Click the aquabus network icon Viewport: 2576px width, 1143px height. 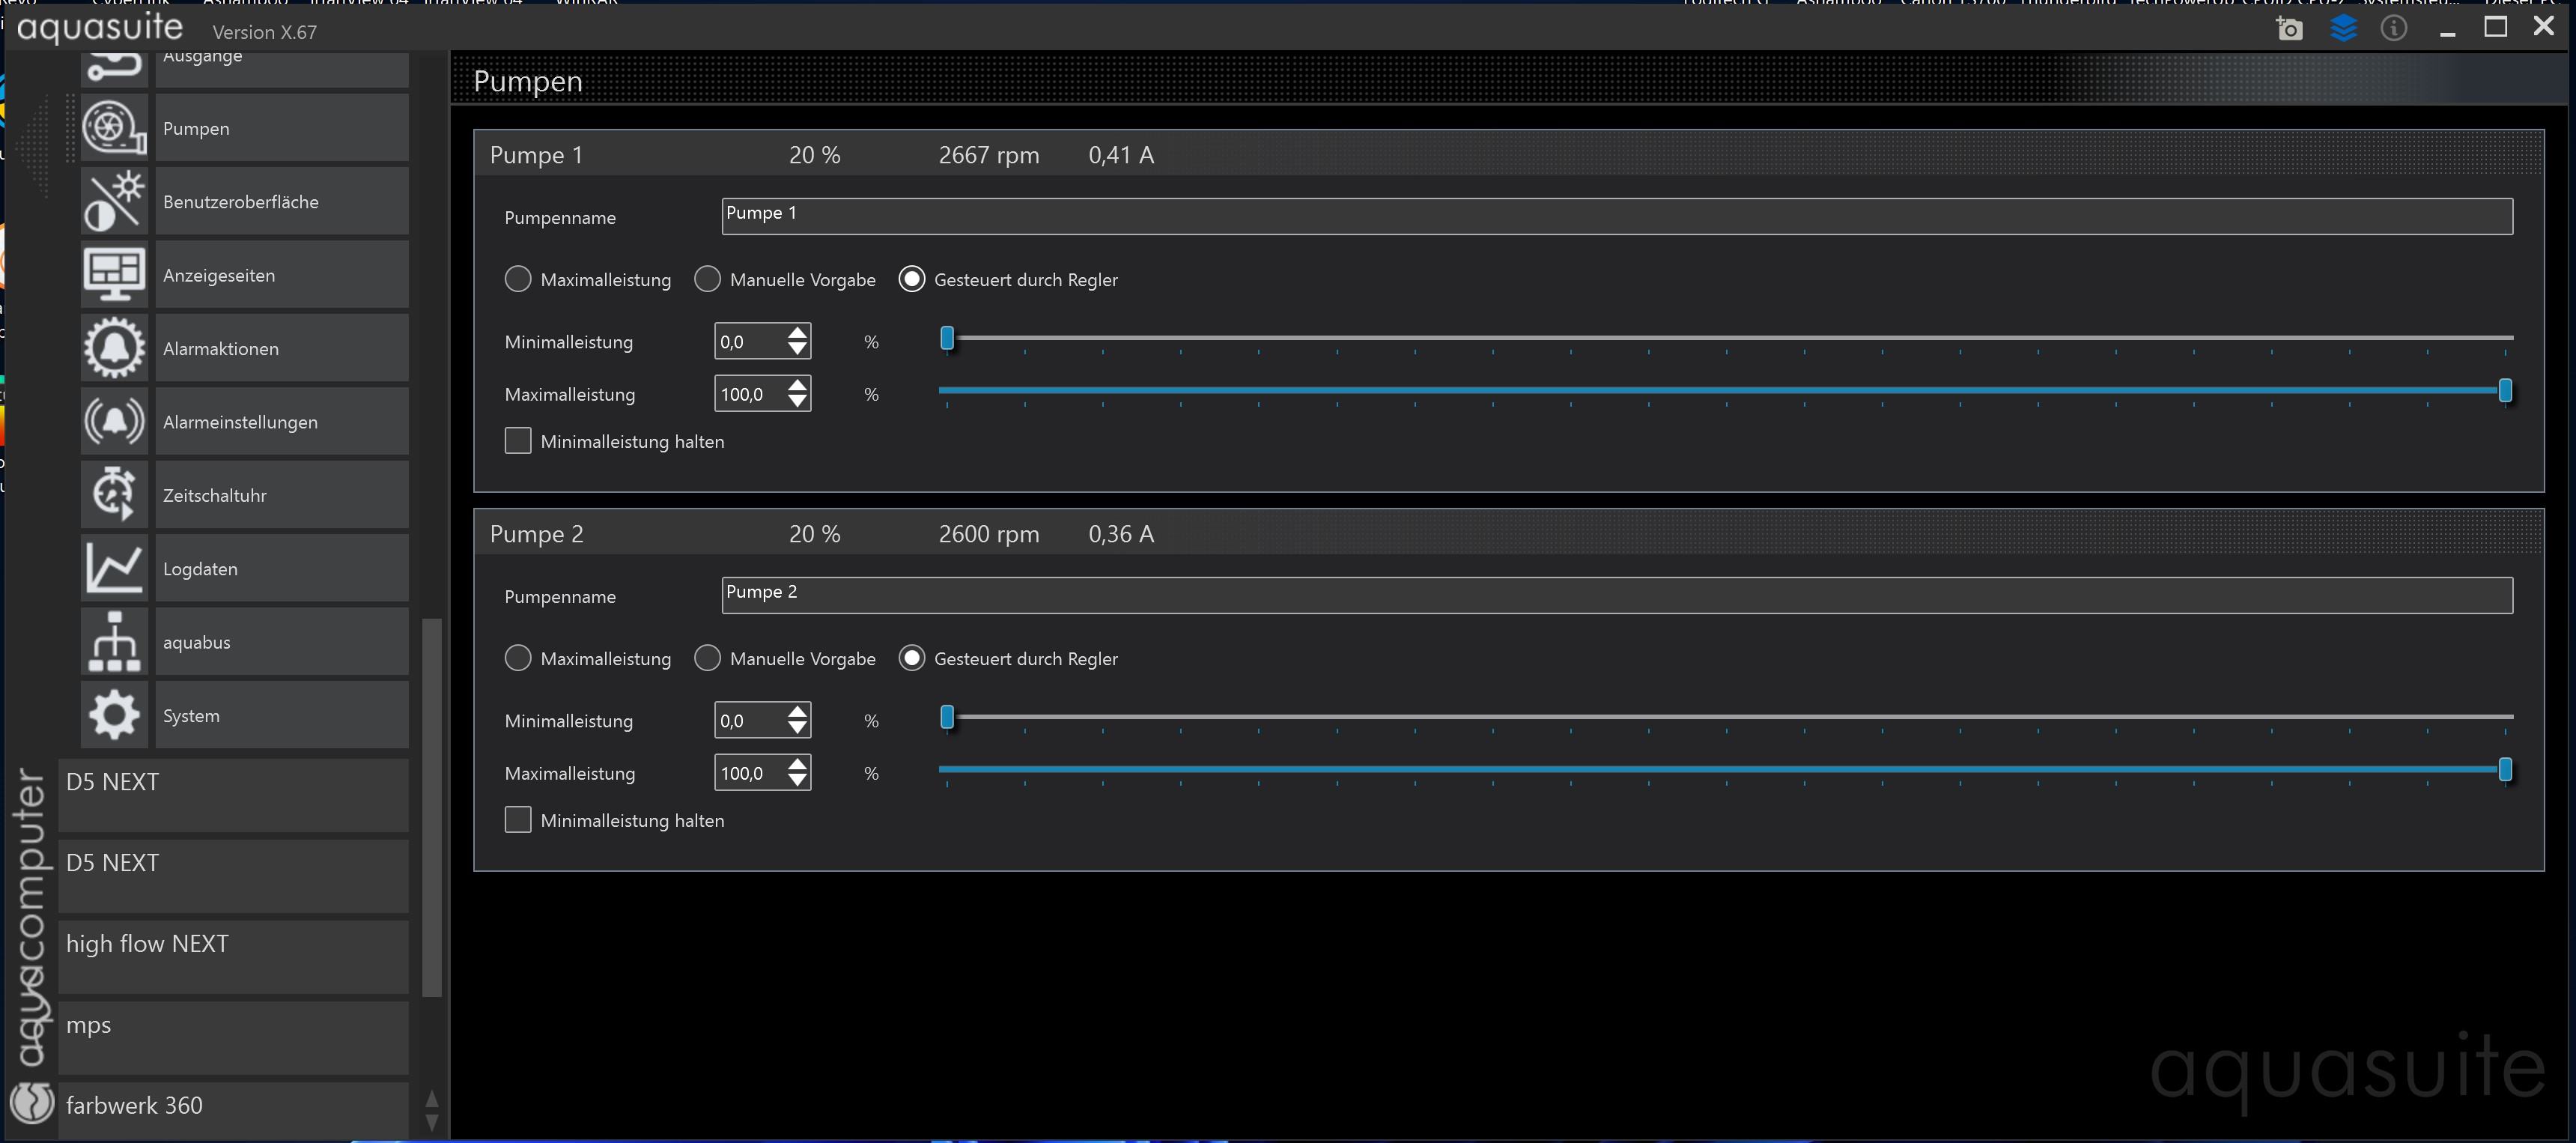tap(114, 642)
